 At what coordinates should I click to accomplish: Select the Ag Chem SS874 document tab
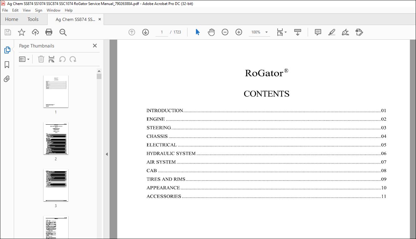click(x=75, y=19)
